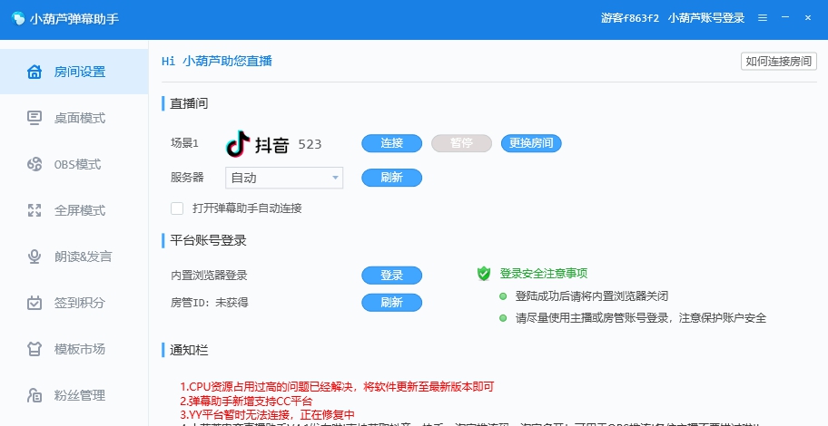The image size is (828, 426).
Task: Click the 更换房间 button
Action: tap(531, 143)
